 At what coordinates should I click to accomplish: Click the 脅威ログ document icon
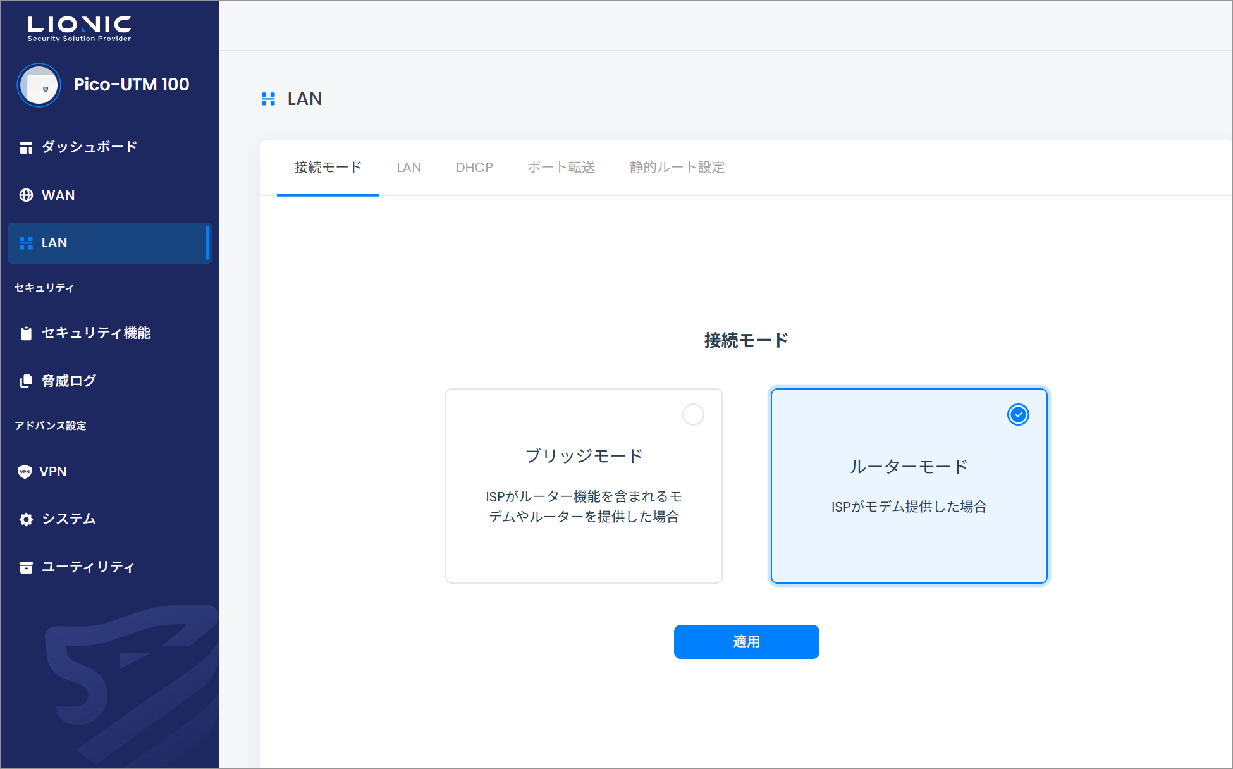26,381
